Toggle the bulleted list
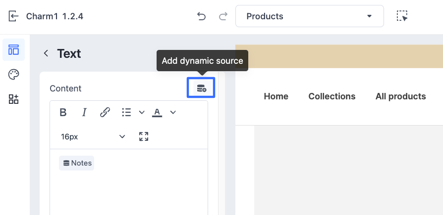 126,113
